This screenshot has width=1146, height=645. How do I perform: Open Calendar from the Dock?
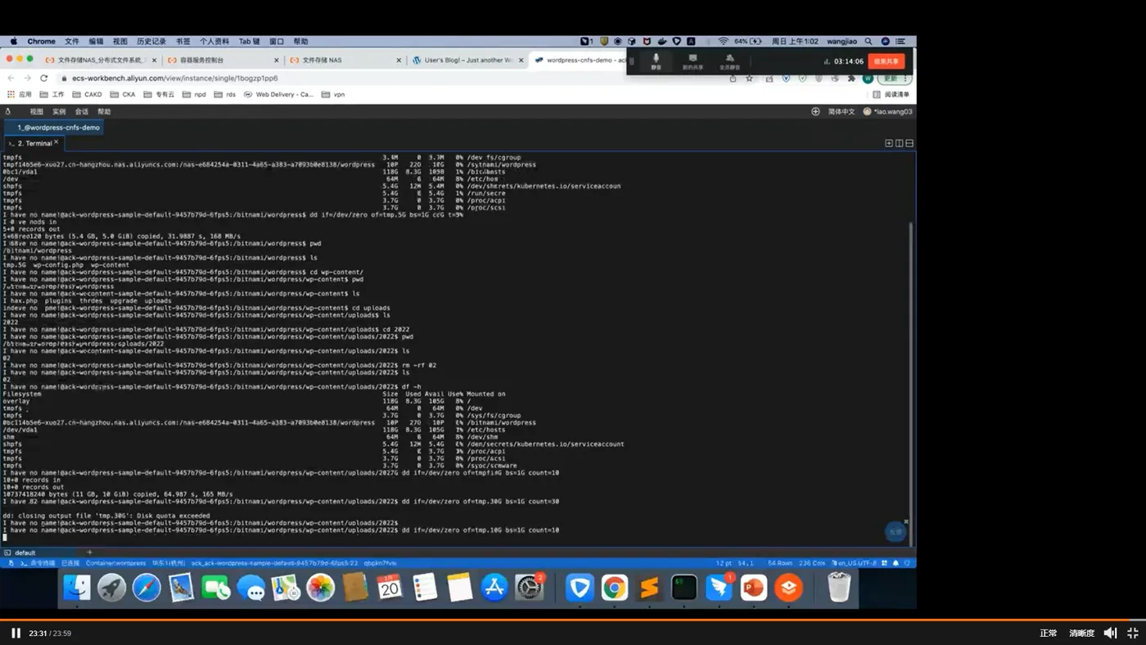390,588
